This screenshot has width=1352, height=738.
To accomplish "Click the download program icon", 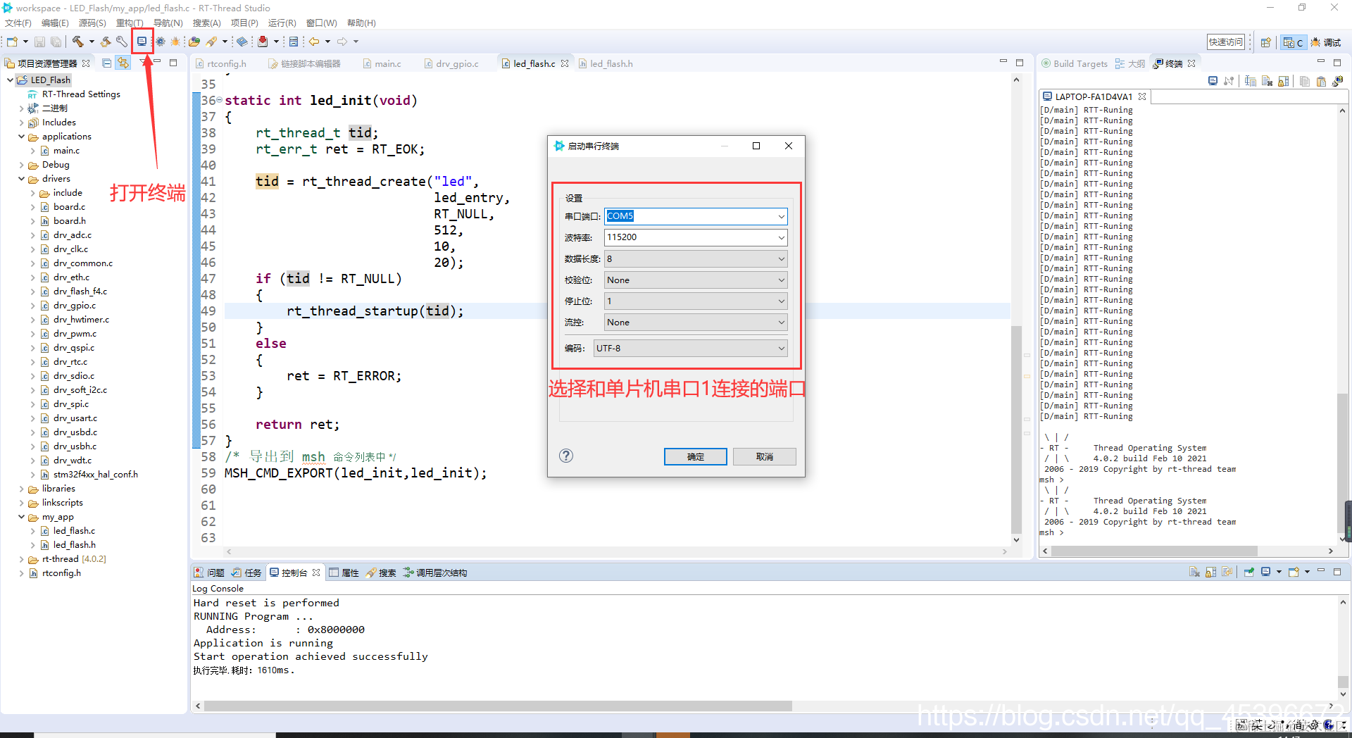I will point(263,42).
